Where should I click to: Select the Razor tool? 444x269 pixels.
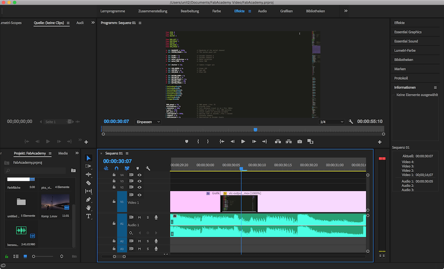pyautogui.click(x=88, y=183)
